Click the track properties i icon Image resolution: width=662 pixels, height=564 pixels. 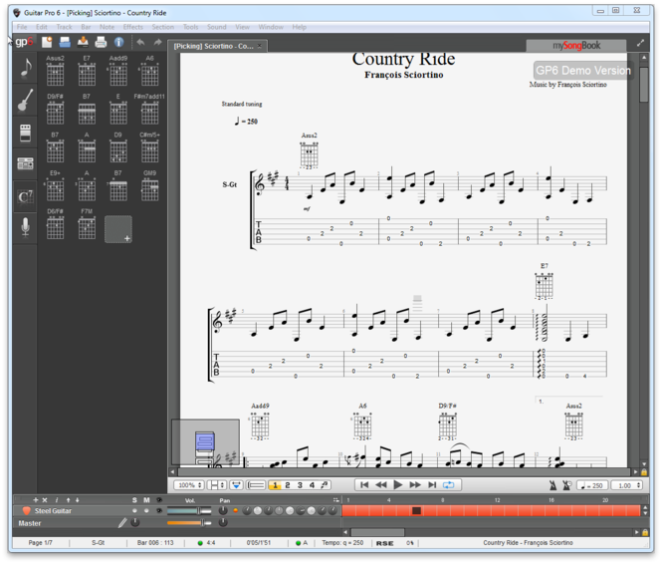[x=57, y=500]
